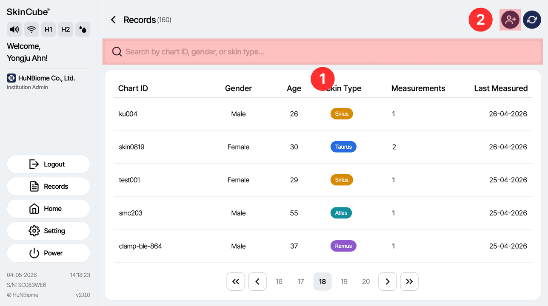Sort by Age column header
This screenshot has width=548, height=306.
294,88
